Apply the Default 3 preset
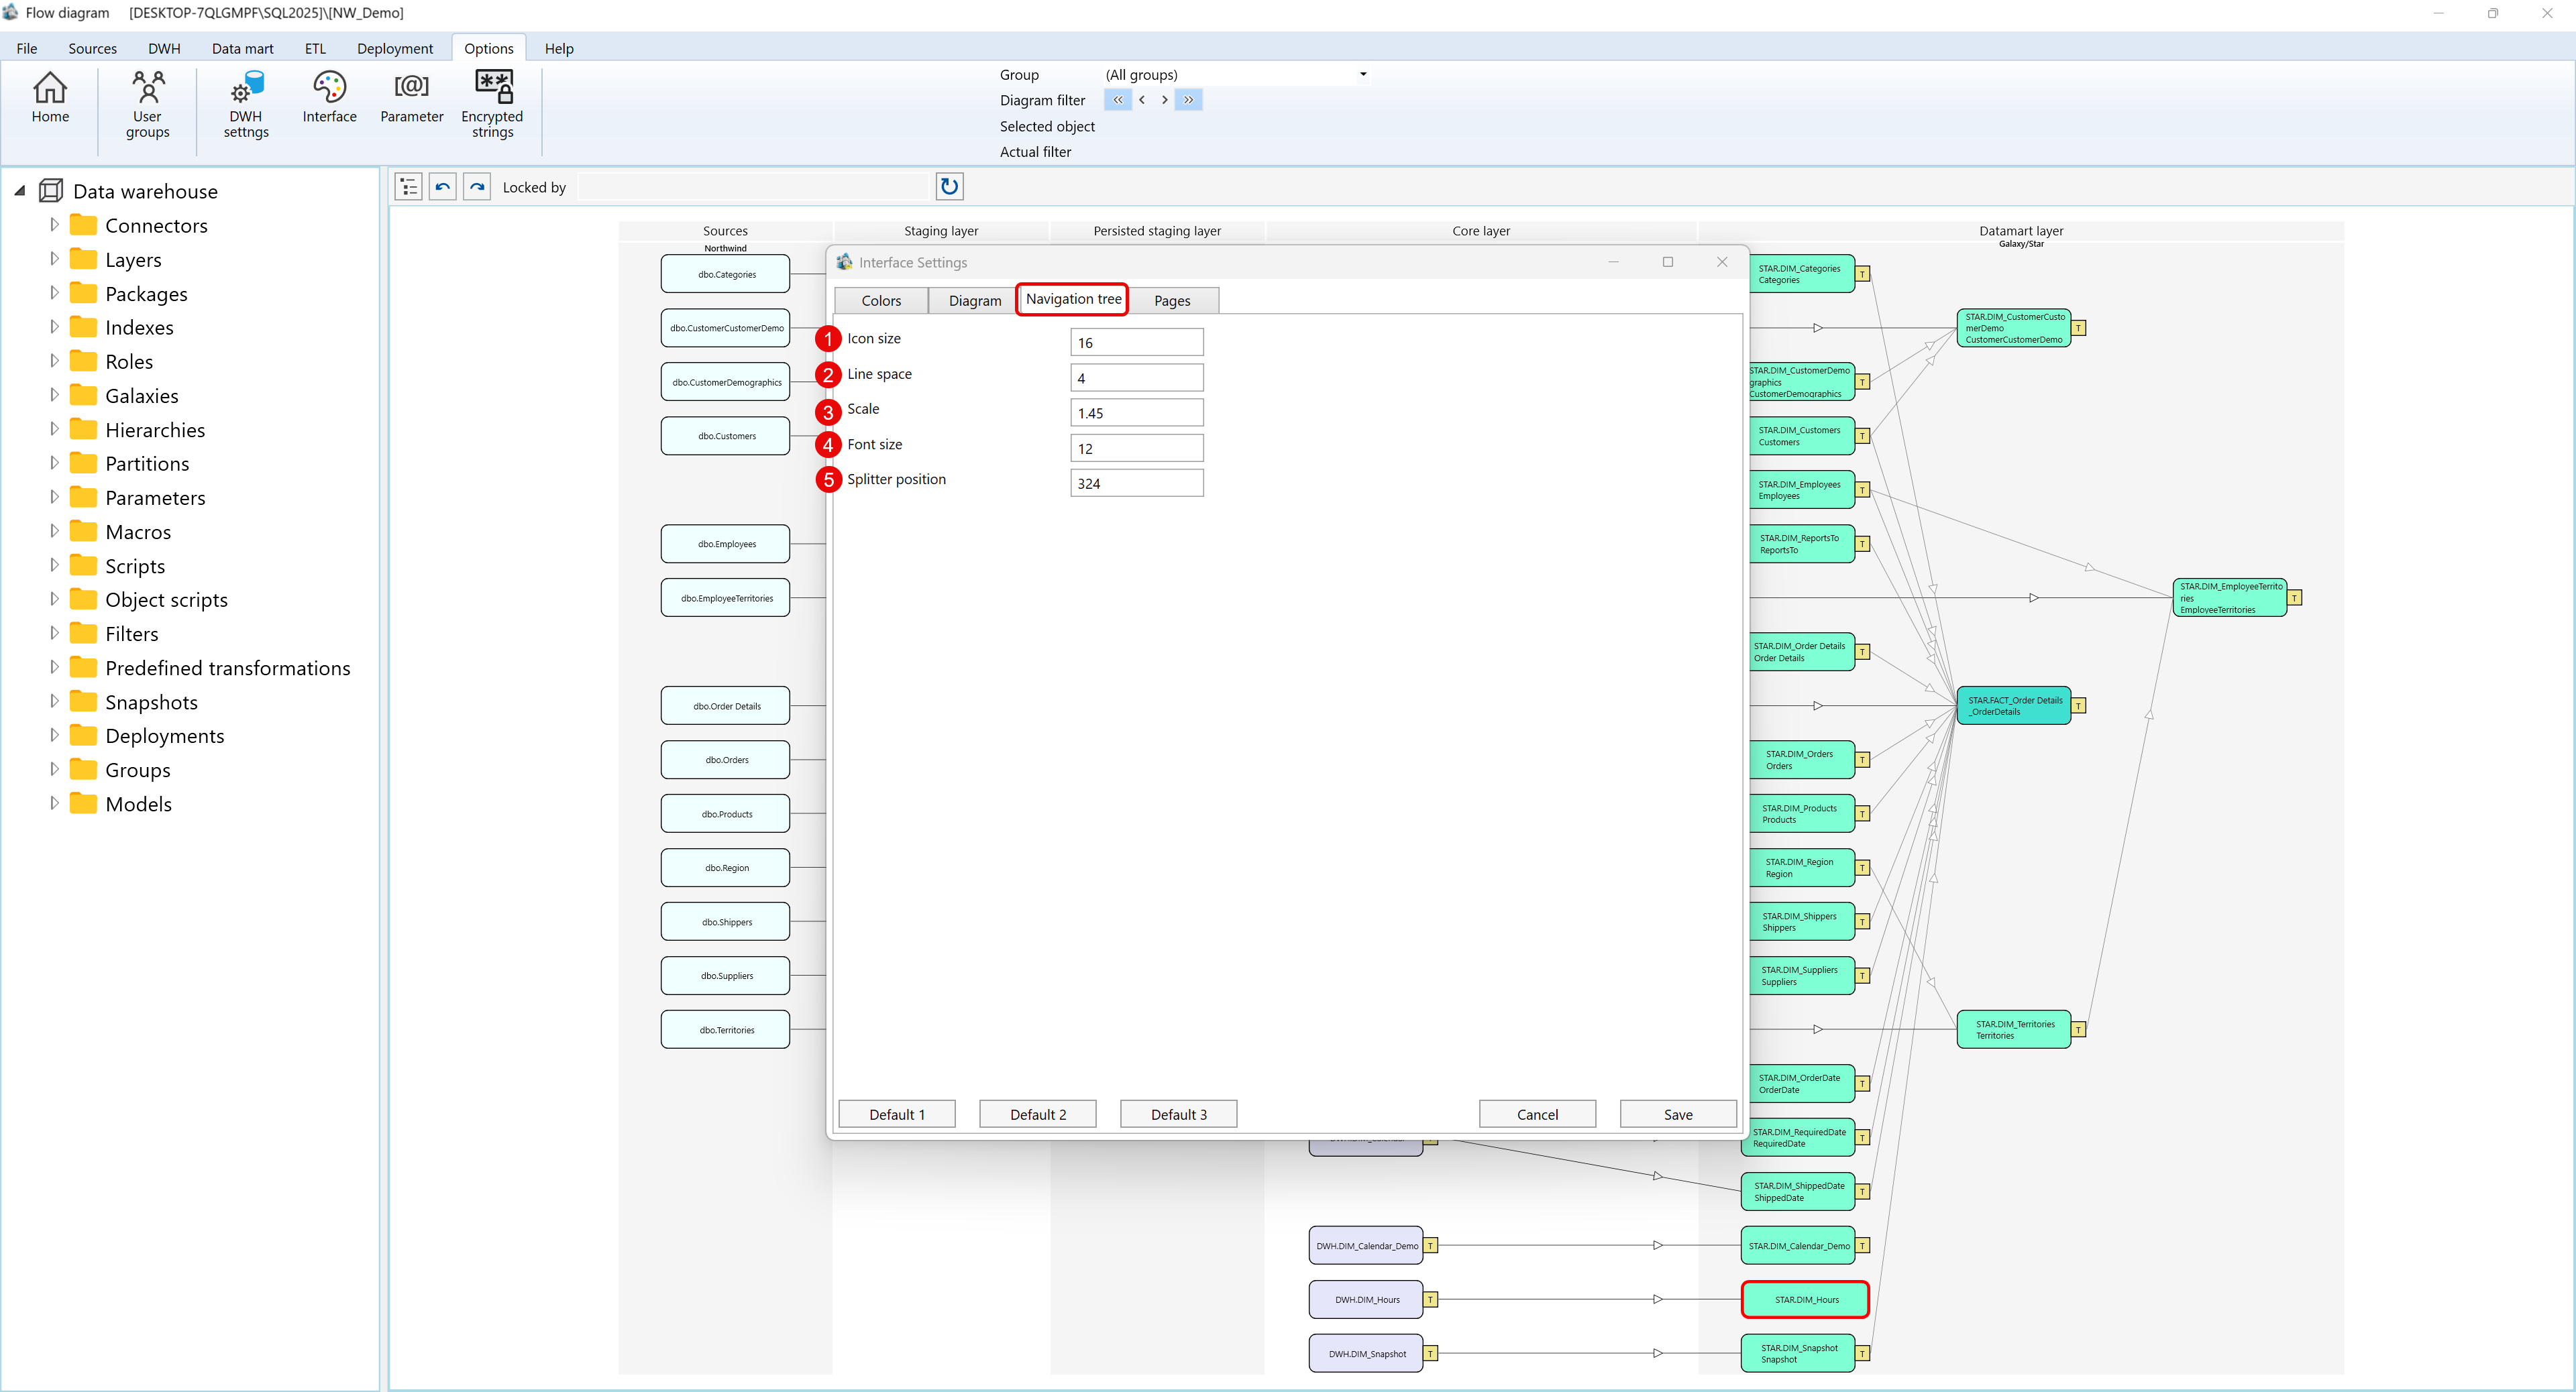 1178,1113
